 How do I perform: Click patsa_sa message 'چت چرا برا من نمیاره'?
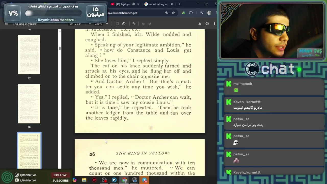pyautogui.click(x=248, y=125)
